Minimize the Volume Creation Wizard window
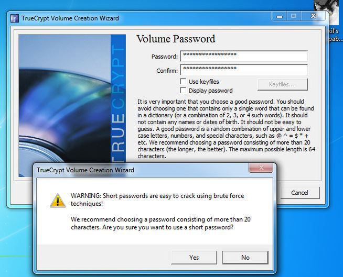Screen dimensions: 343x277 pyautogui.click(x=280, y=16)
